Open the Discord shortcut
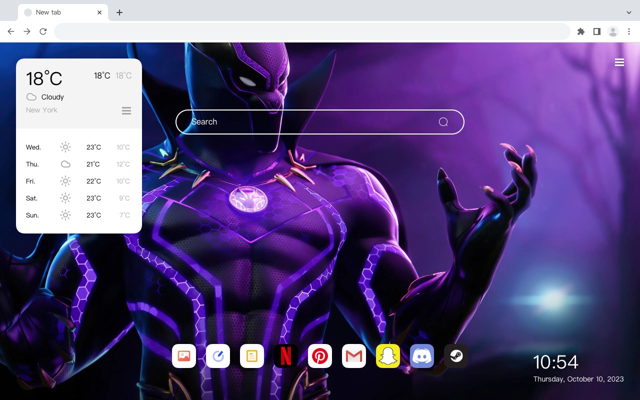 click(x=422, y=356)
